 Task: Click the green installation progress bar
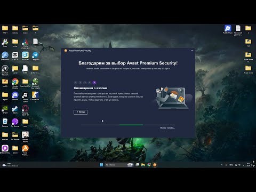click(x=131, y=125)
